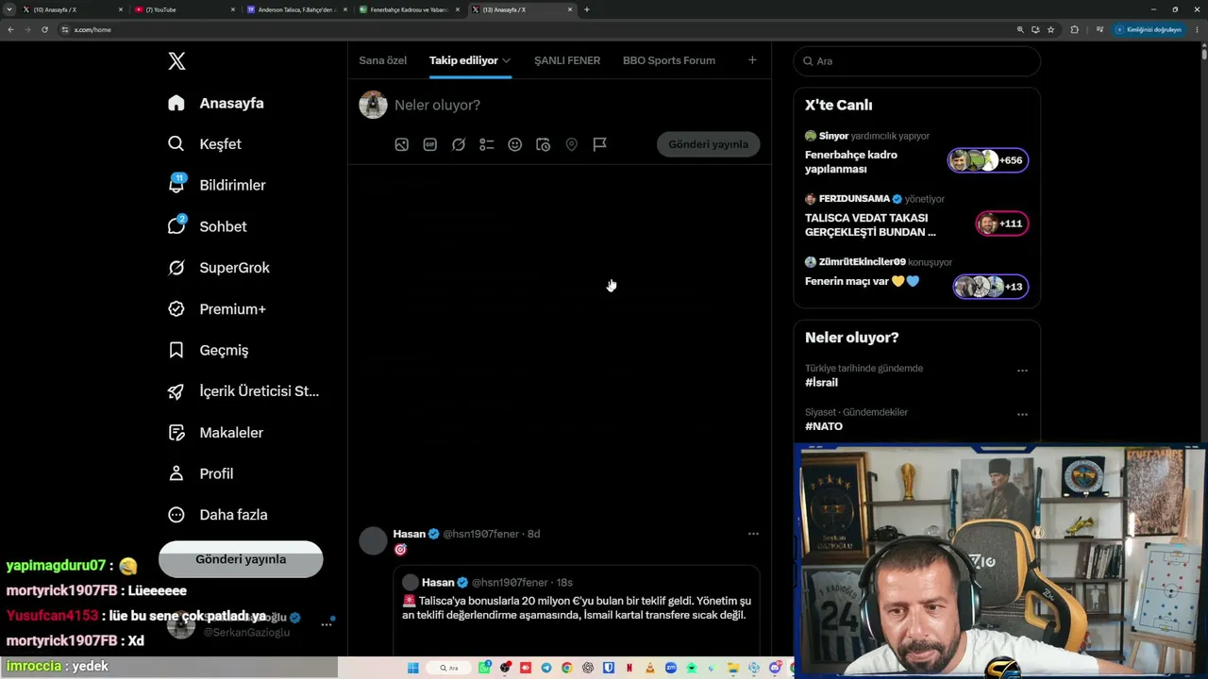Image resolution: width=1208 pixels, height=679 pixels.
Task: Open Anasayfa from the left sidebar
Action: [x=215, y=103]
